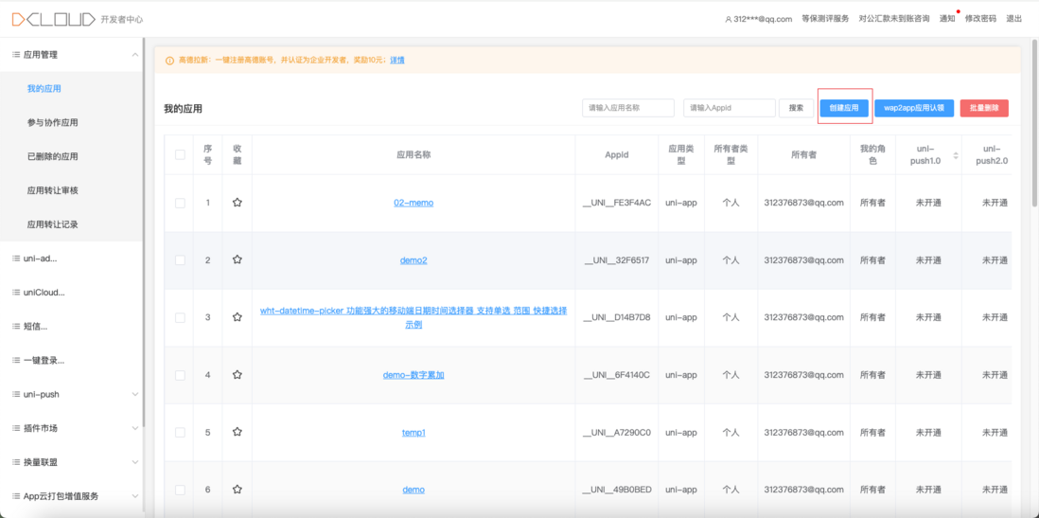This screenshot has width=1039, height=518.
Task: Click the list icon beside 插件市场
Action: tap(16, 428)
